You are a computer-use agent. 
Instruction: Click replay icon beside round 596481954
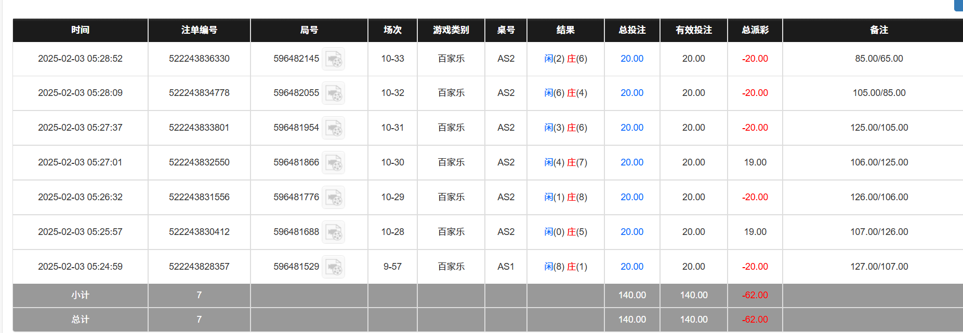click(333, 128)
